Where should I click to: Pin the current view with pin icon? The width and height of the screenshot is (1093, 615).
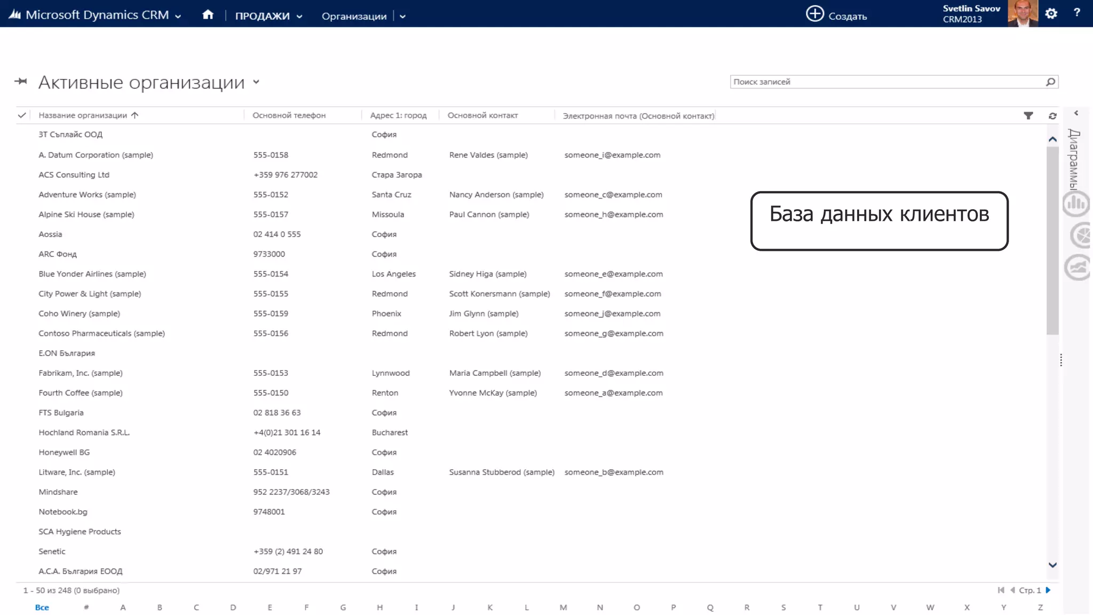point(21,82)
